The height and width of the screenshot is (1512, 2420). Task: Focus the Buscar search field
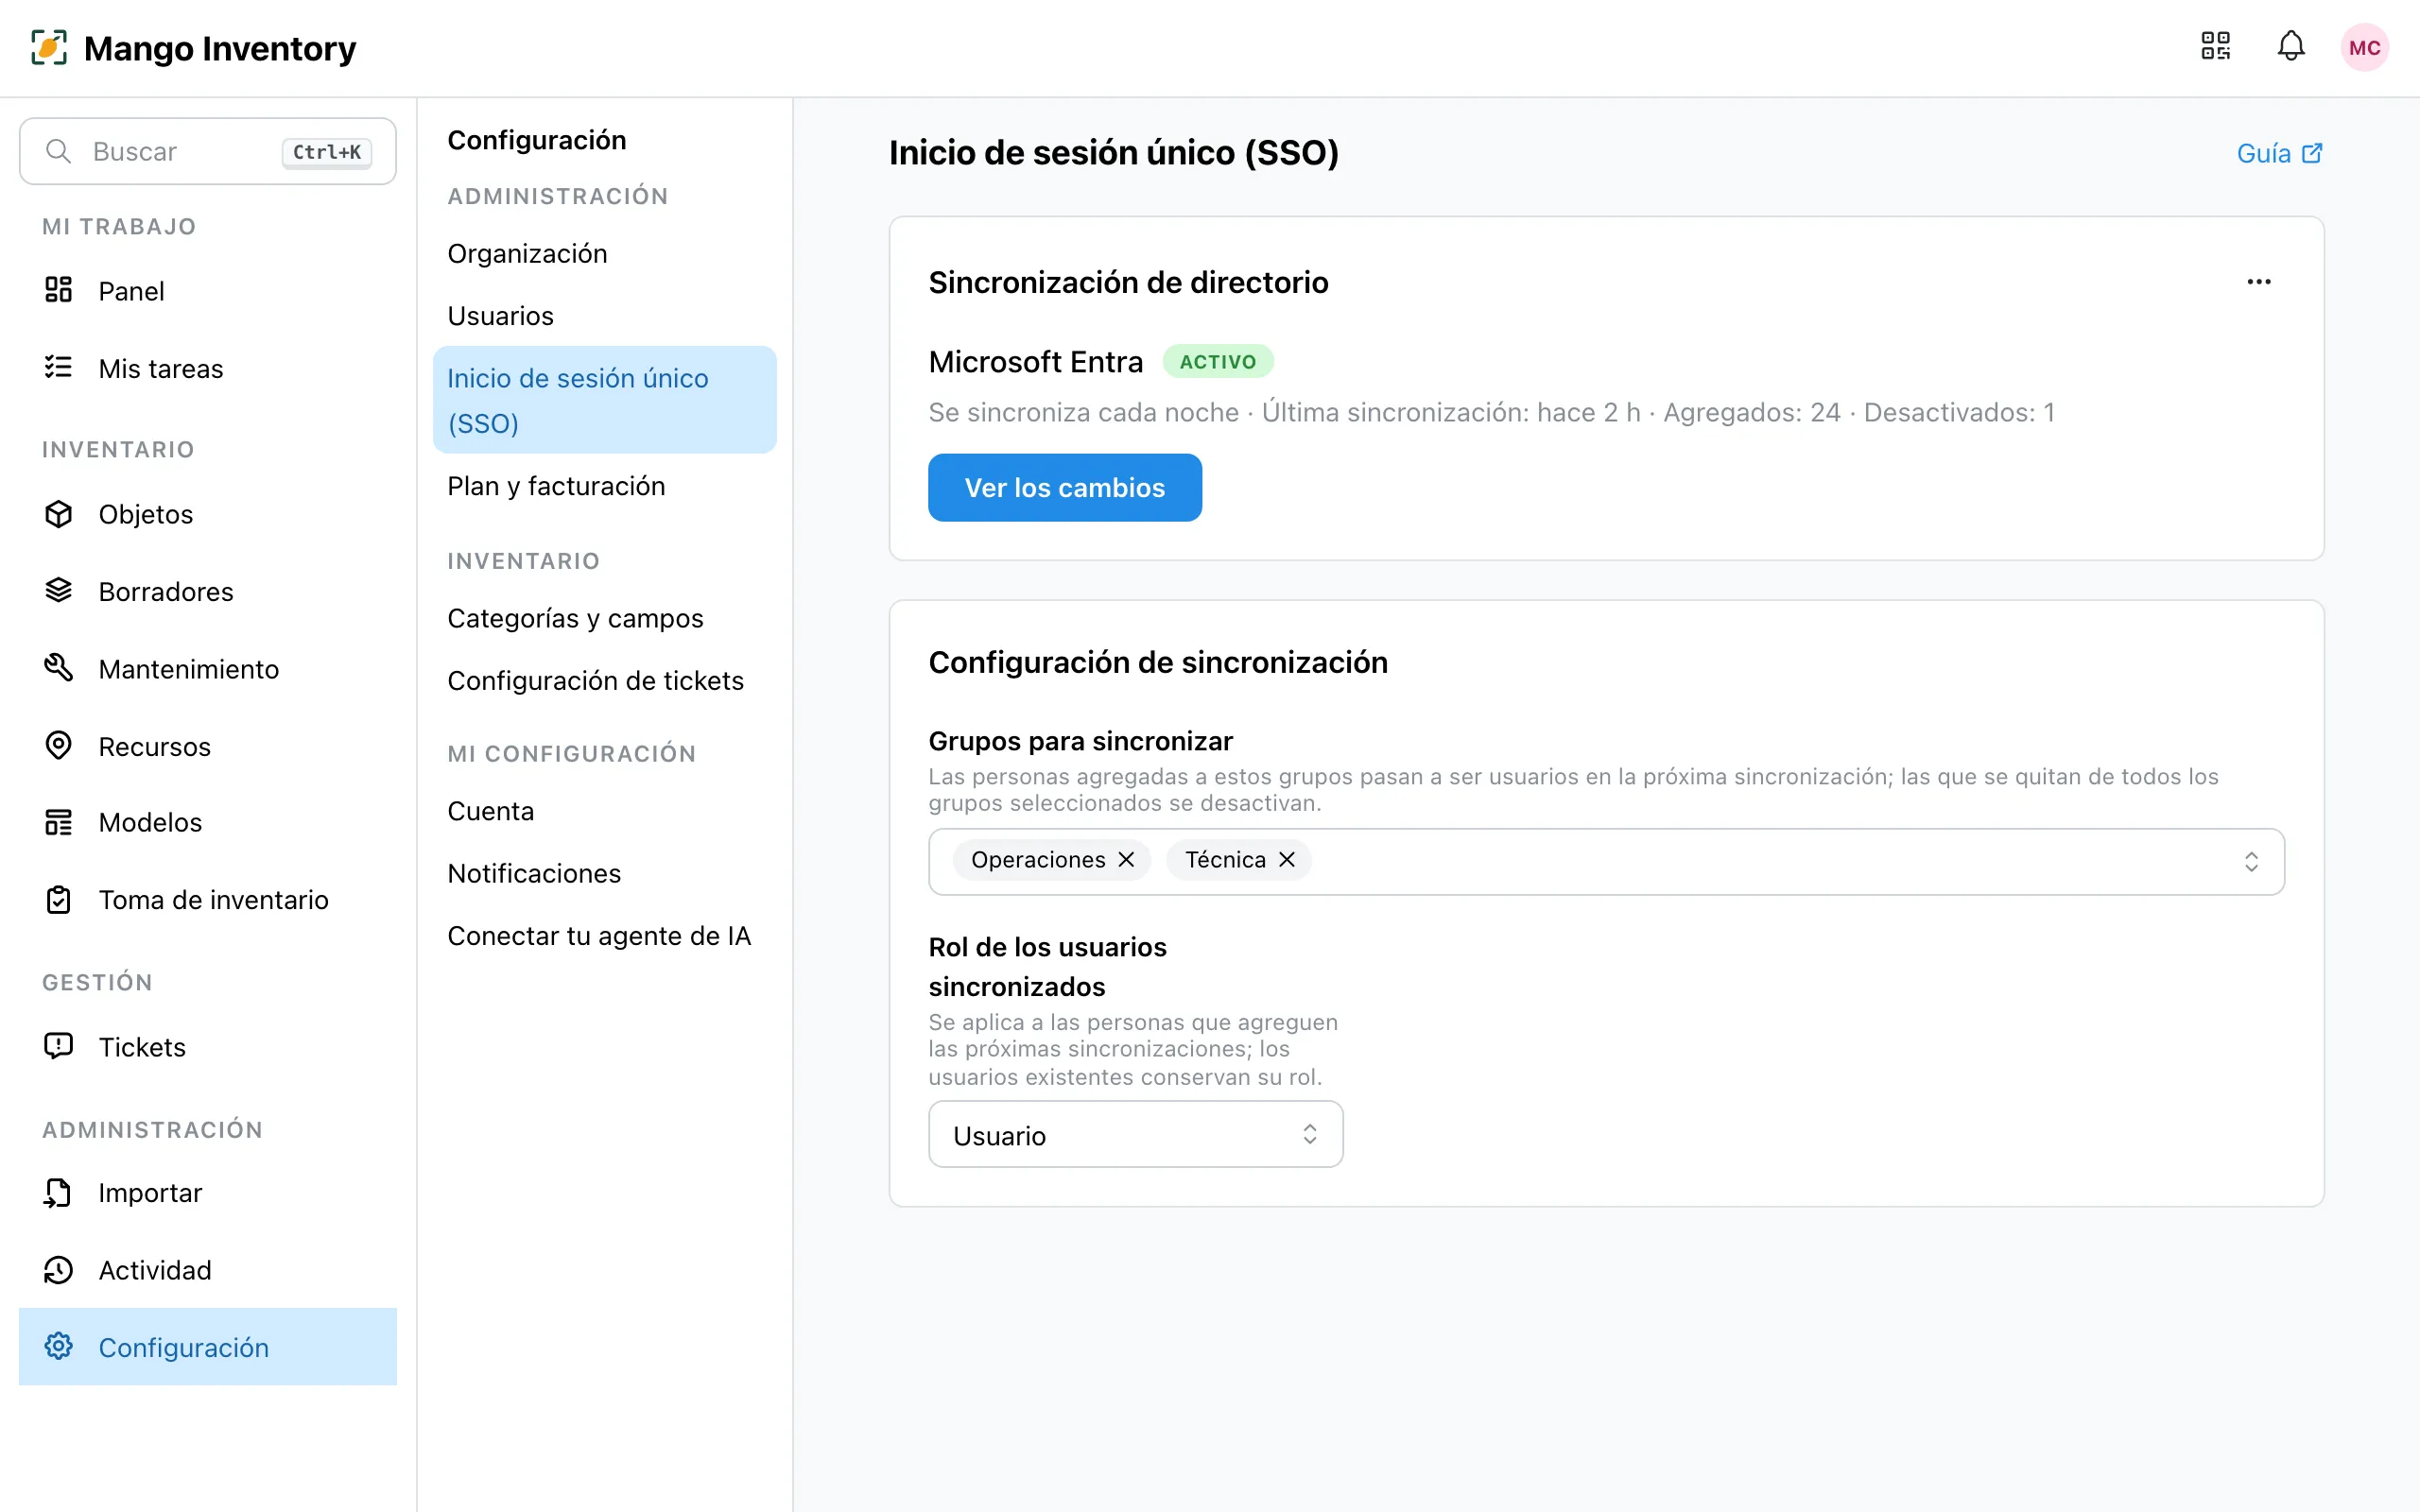[x=208, y=151]
